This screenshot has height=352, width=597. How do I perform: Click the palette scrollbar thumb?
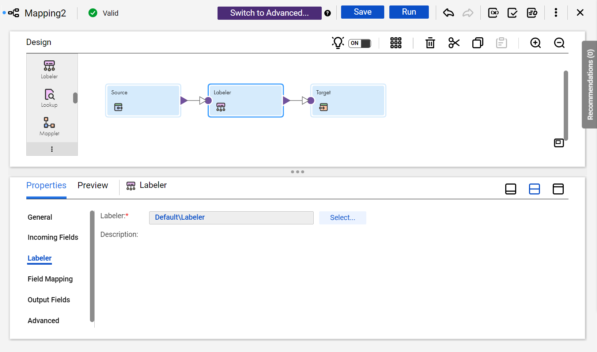point(75,98)
